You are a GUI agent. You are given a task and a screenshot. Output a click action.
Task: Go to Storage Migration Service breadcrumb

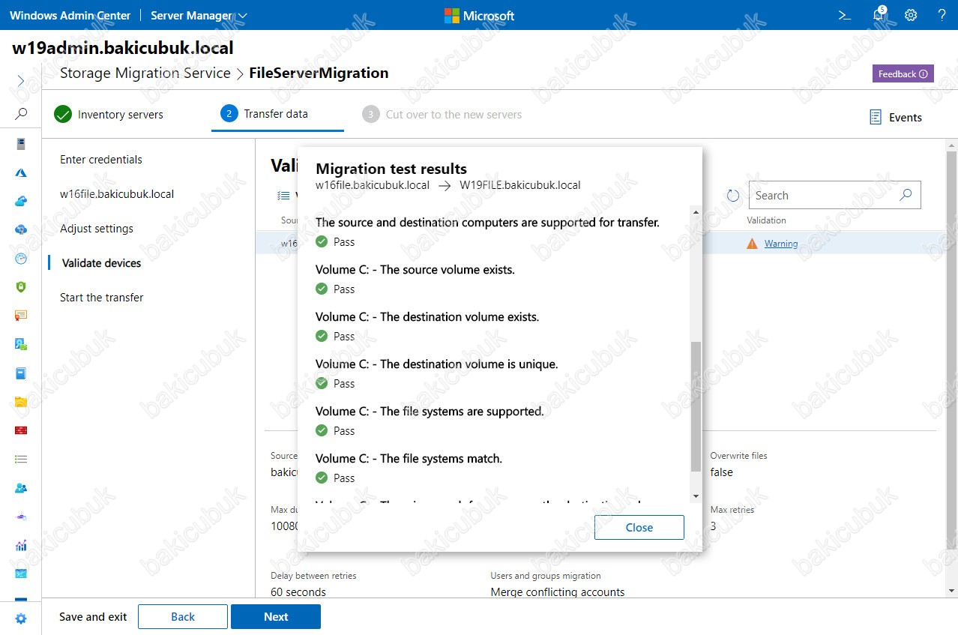pyautogui.click(x=145, y=73)
